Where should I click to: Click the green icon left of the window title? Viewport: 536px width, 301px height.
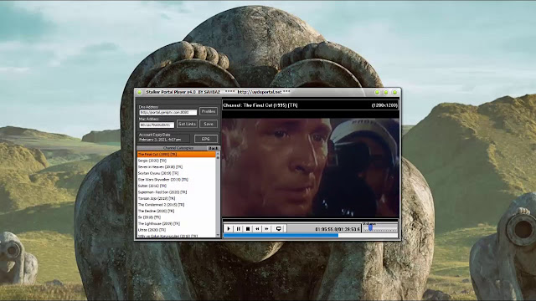[x=140, y=92]
